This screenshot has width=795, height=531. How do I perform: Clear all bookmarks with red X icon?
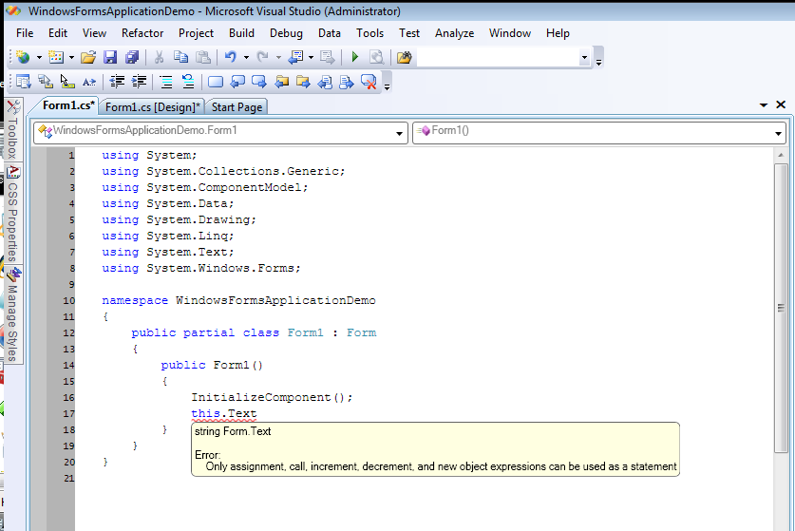click(369, 81)
